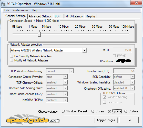Toggle the Timestamps checkbox
The width and height of the screenshot is (143, 128).
pyautogui.click(x=105, y=102)
